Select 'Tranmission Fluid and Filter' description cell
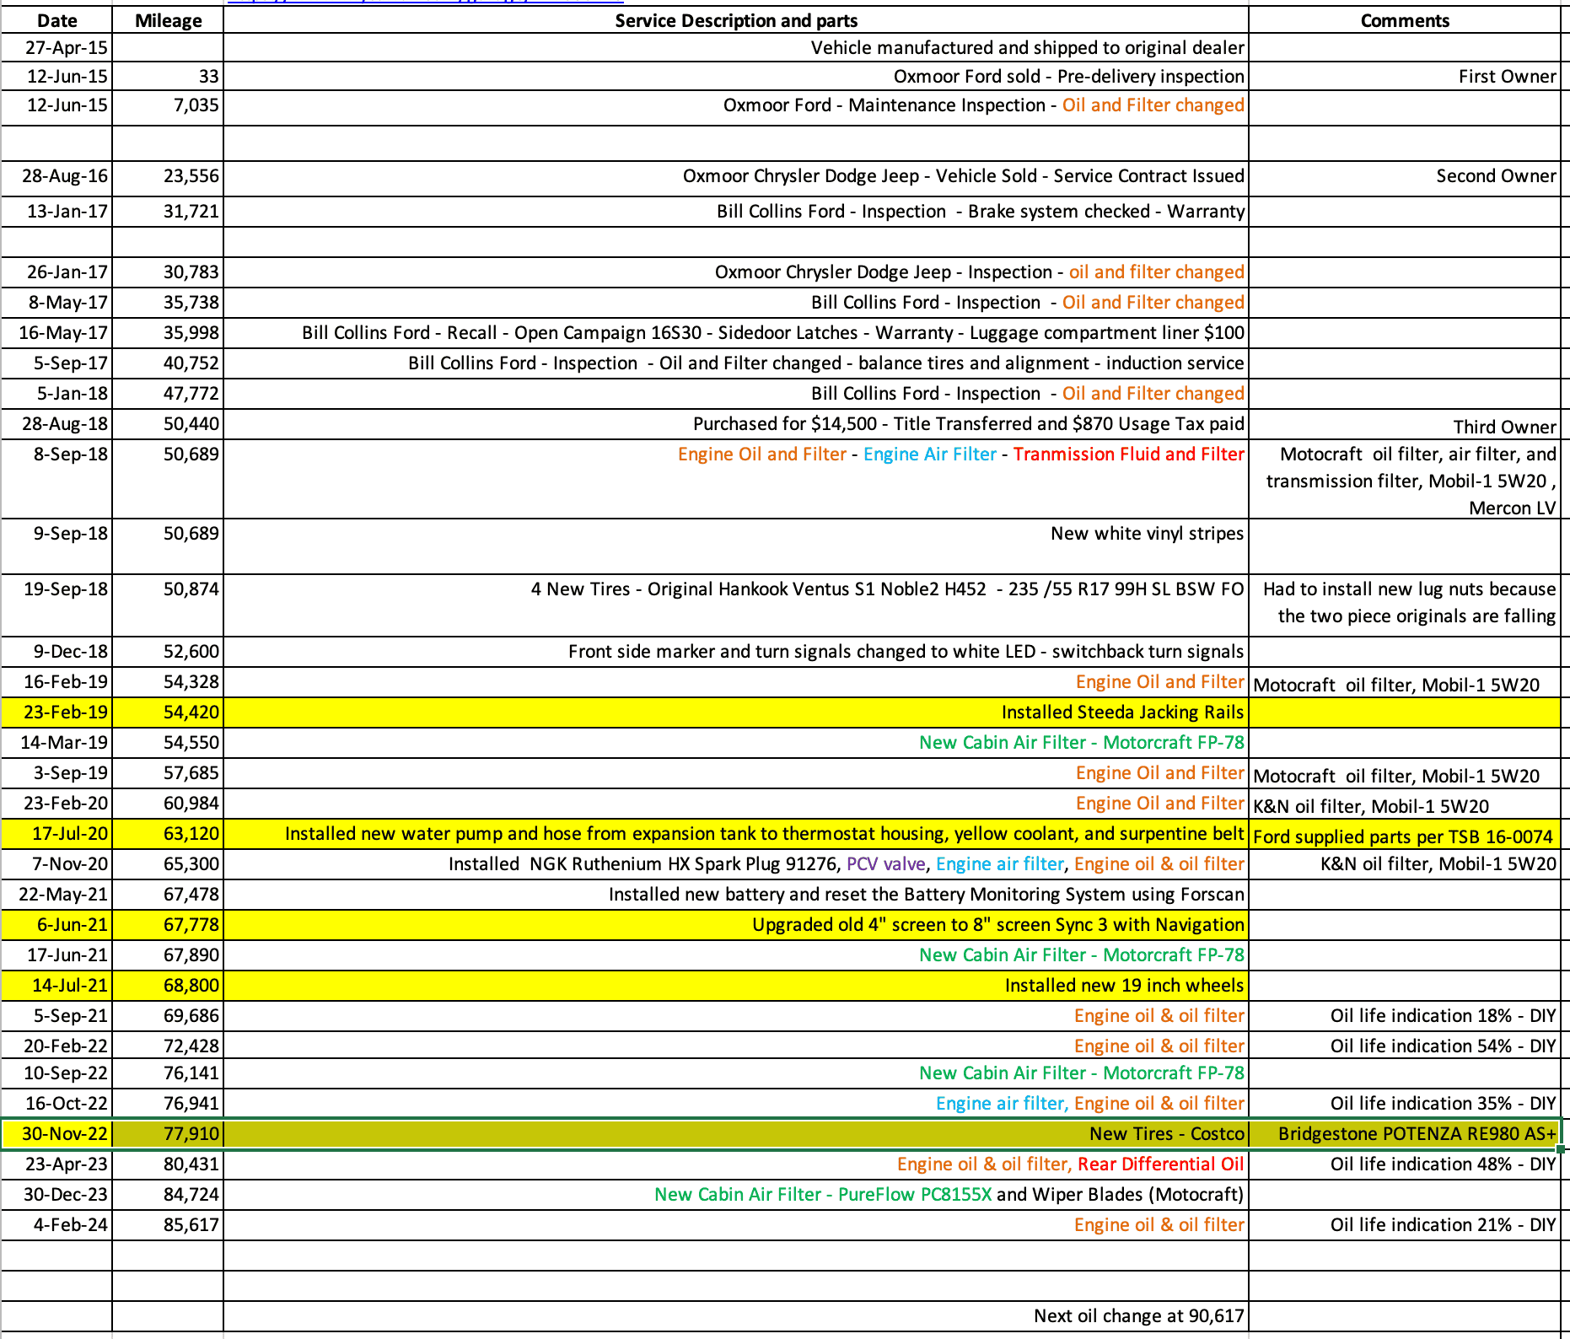This screenshot has width=1570, height=1339. pos(736,479)
